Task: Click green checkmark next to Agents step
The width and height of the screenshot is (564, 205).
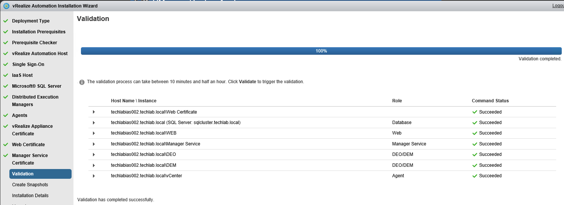Action: (x=6, y=115)
